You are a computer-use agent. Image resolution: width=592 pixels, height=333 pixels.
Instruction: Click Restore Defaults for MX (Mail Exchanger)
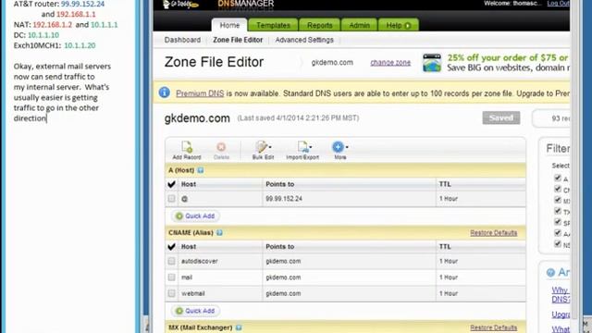[493, 327]
